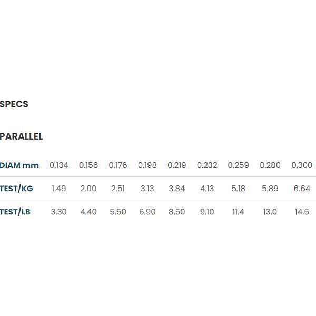Pick the 0.259 diameter cell
Image resolution: width=316 pixels, height=316 pixels.
click(x=238, y=165)
